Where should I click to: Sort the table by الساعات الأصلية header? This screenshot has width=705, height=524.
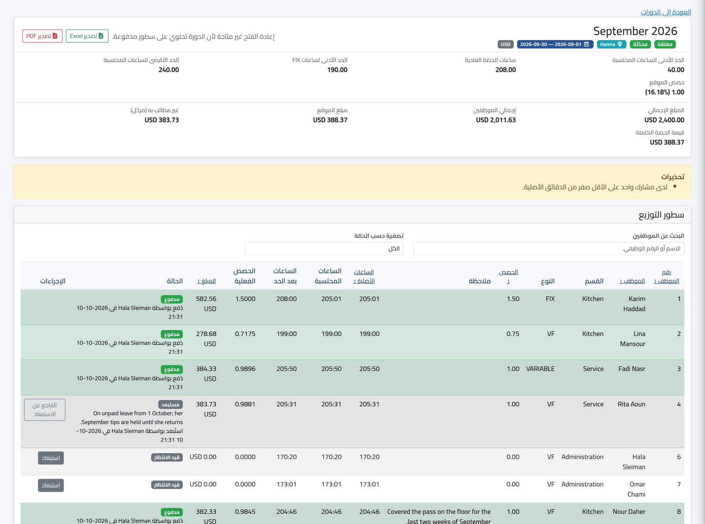coord(364,276)
